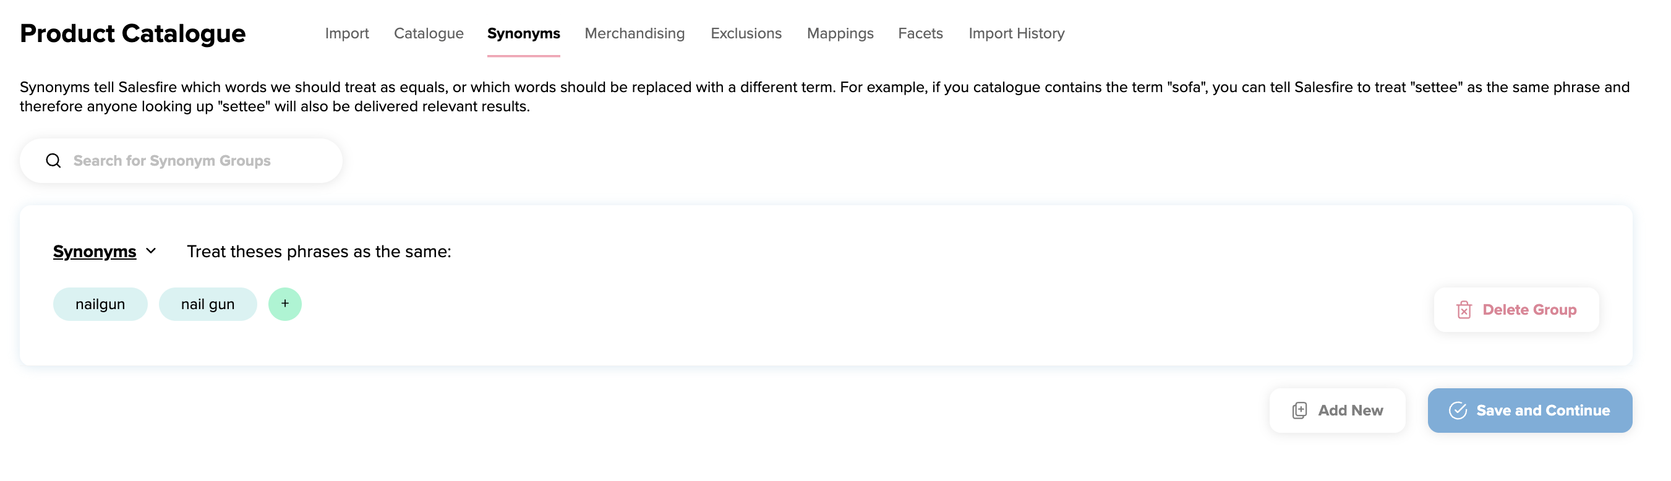This screenshot has height=481, width=1671.
Task: Switch to the Import tab
Action: [347, 33]
